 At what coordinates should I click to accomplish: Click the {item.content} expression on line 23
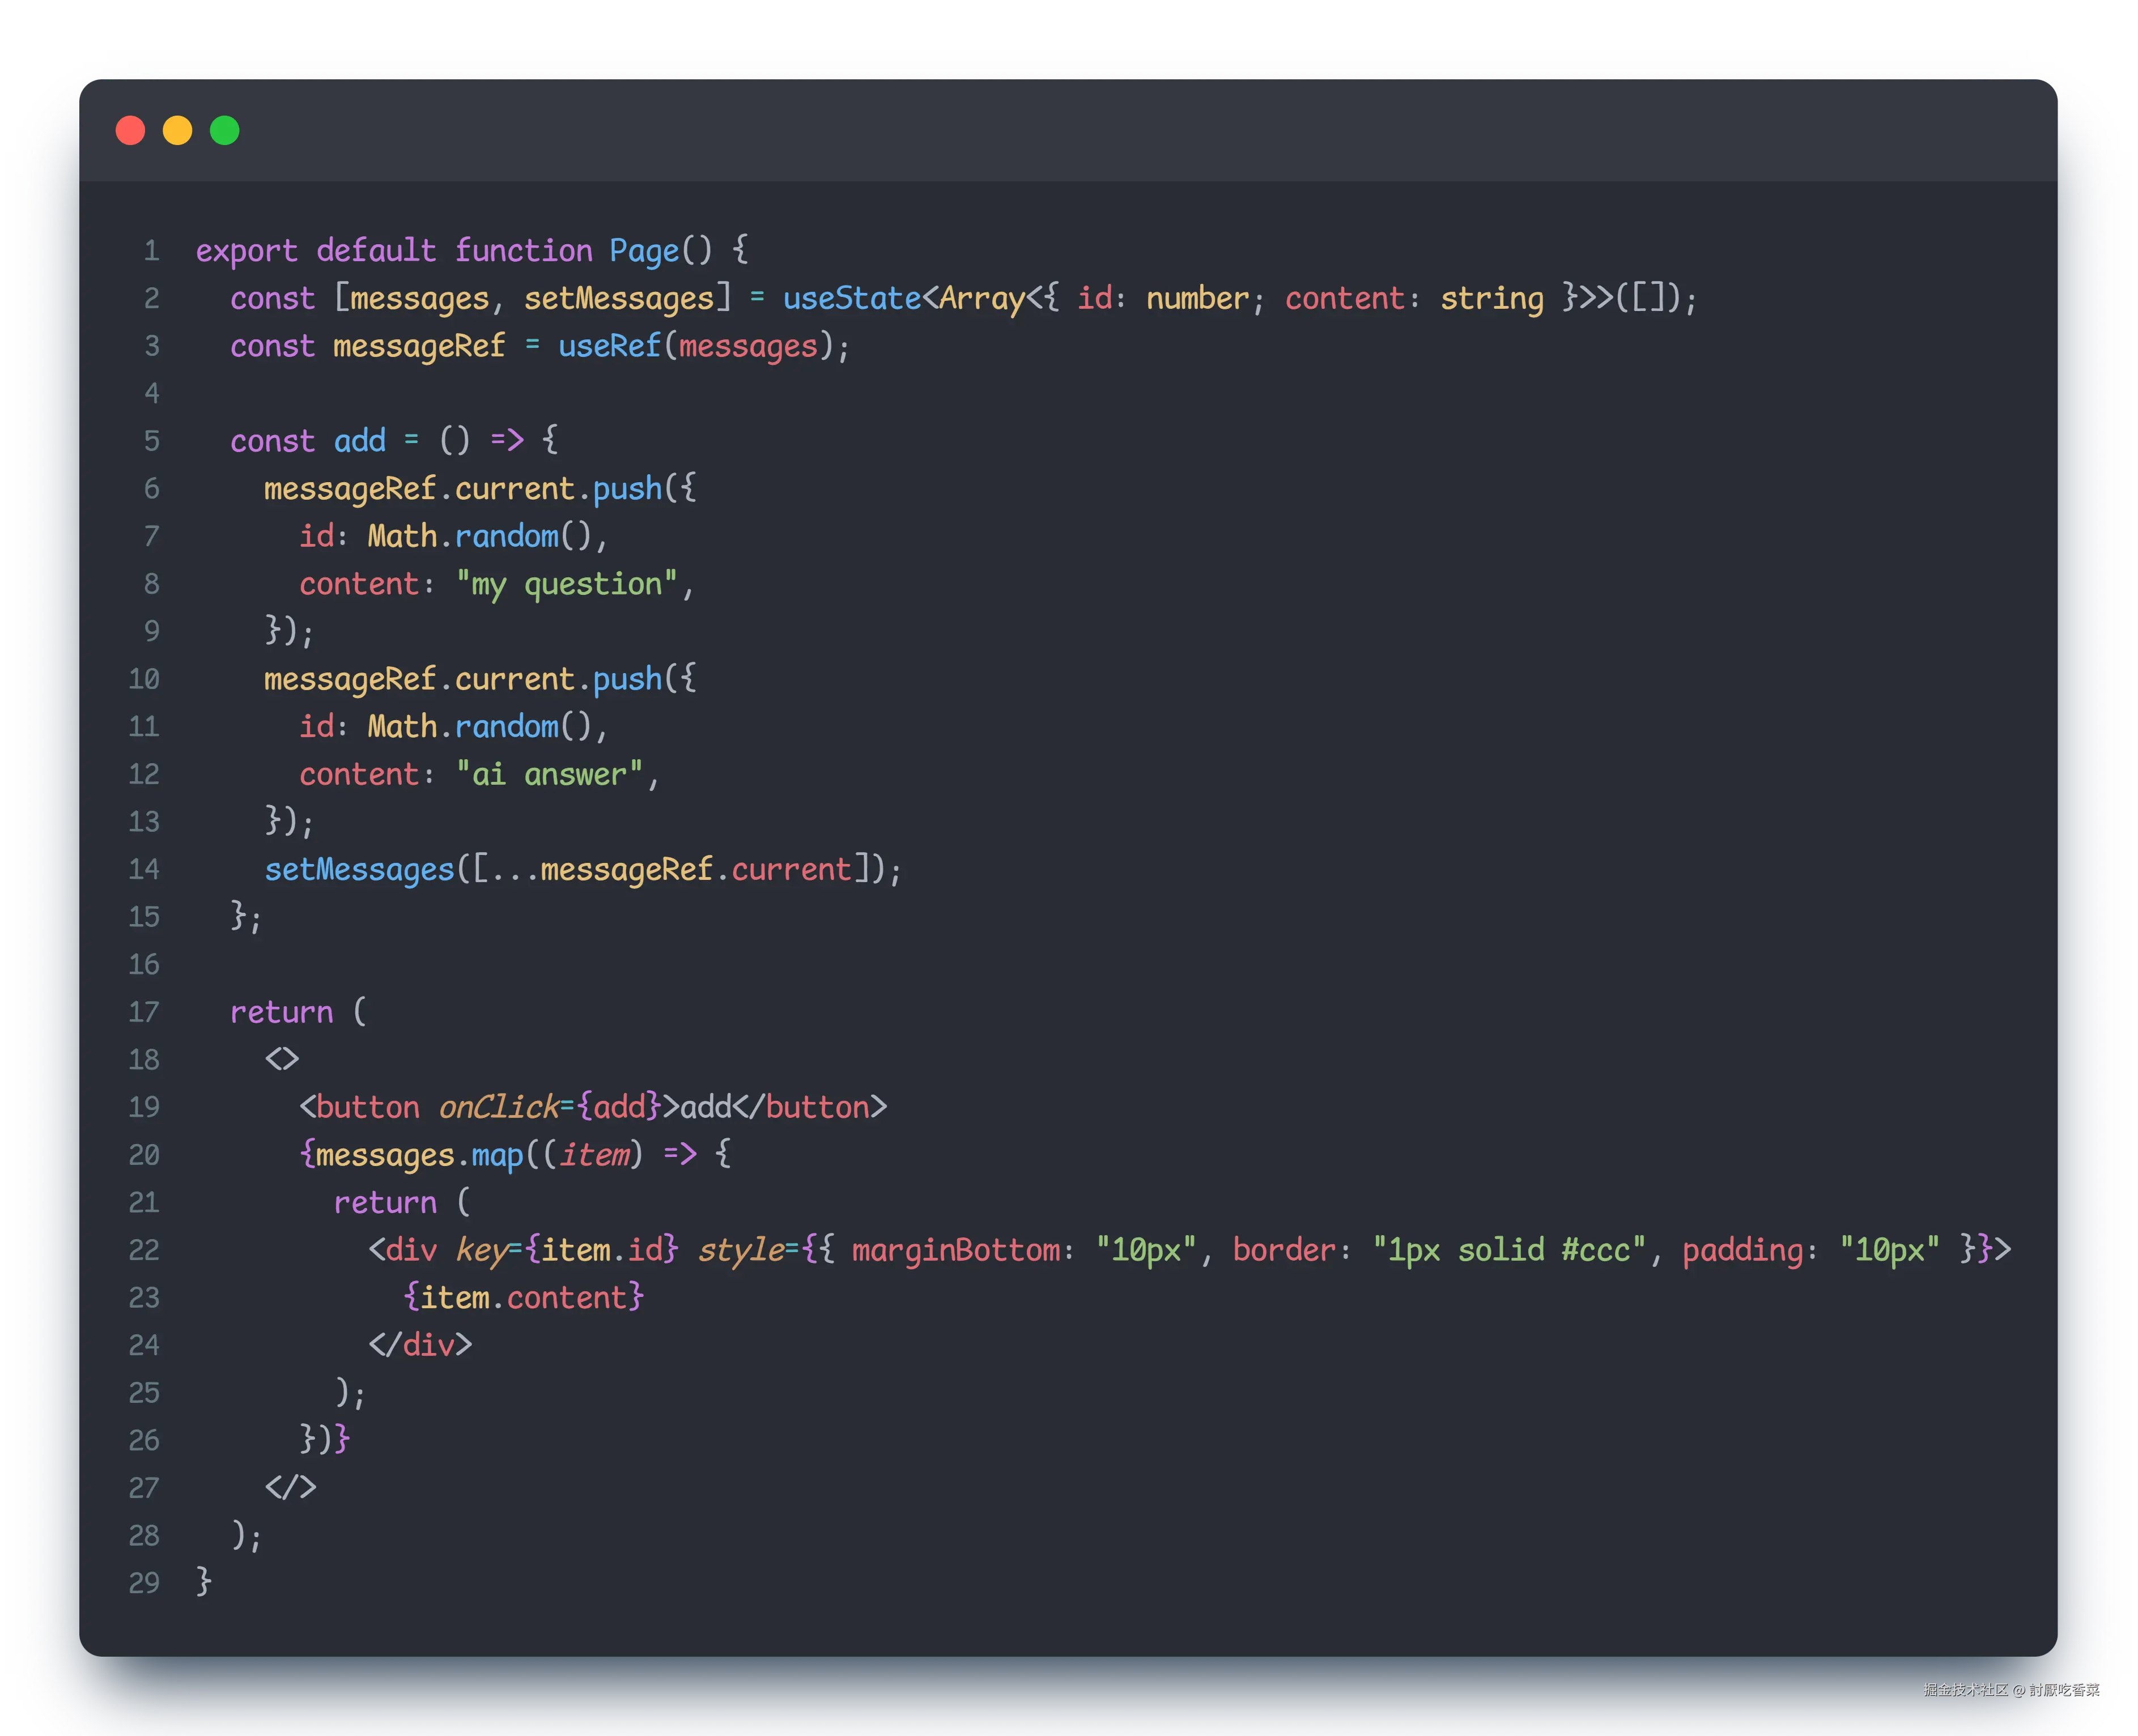(523, 1297)
